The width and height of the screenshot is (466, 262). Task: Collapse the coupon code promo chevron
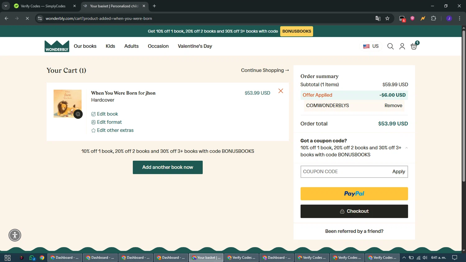coord(406,148)
